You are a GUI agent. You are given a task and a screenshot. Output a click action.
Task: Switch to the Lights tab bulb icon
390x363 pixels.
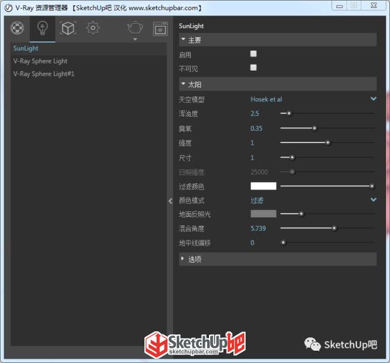point(43,28)
